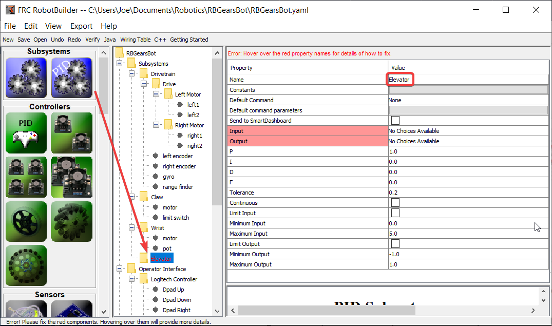Enable the Send to SmartDashboard checkbox
552x326 pixels.
point(395,121)
